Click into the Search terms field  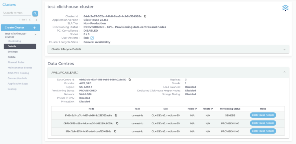pyautogui.click(x=16, y=13)
